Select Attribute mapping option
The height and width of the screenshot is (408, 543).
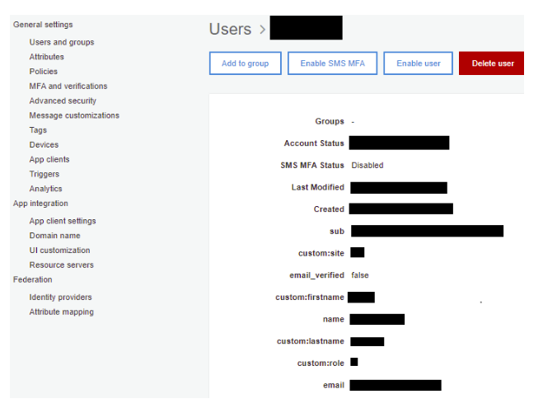coord(61,312)
